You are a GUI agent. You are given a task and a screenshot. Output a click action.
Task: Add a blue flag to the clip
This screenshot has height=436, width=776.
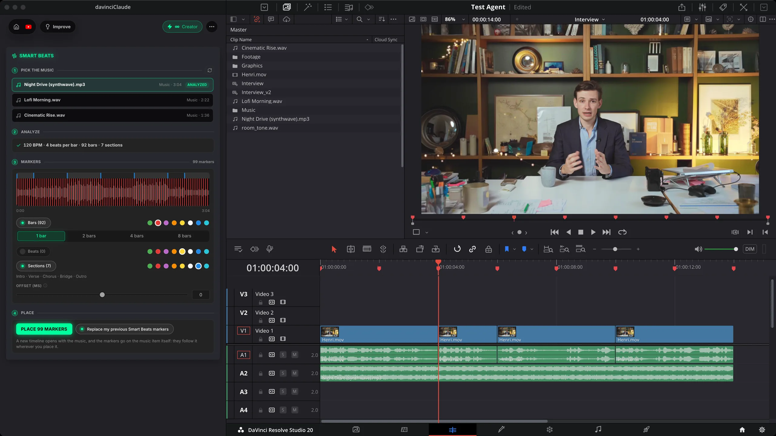pos(506,249)
